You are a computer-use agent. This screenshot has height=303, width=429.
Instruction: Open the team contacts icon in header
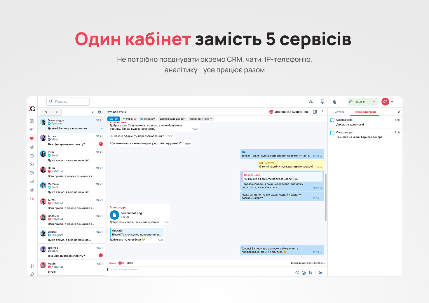pos(311,102)
